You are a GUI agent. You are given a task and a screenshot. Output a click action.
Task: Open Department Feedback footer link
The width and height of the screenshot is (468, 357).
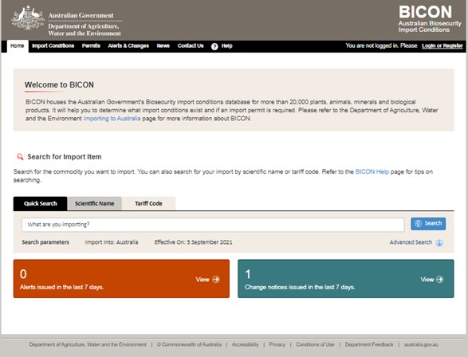[x=369, y=344]
